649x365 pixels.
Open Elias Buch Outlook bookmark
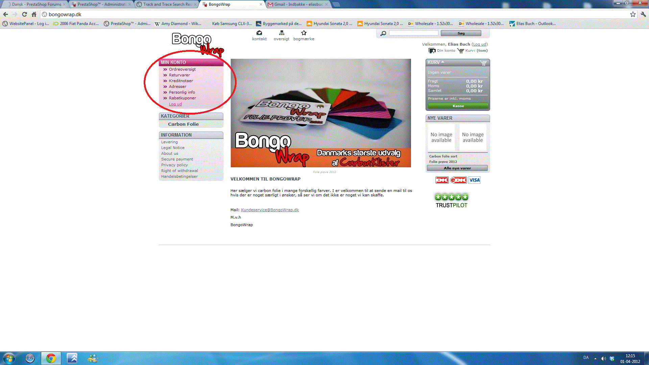click(x=532, y=24)
